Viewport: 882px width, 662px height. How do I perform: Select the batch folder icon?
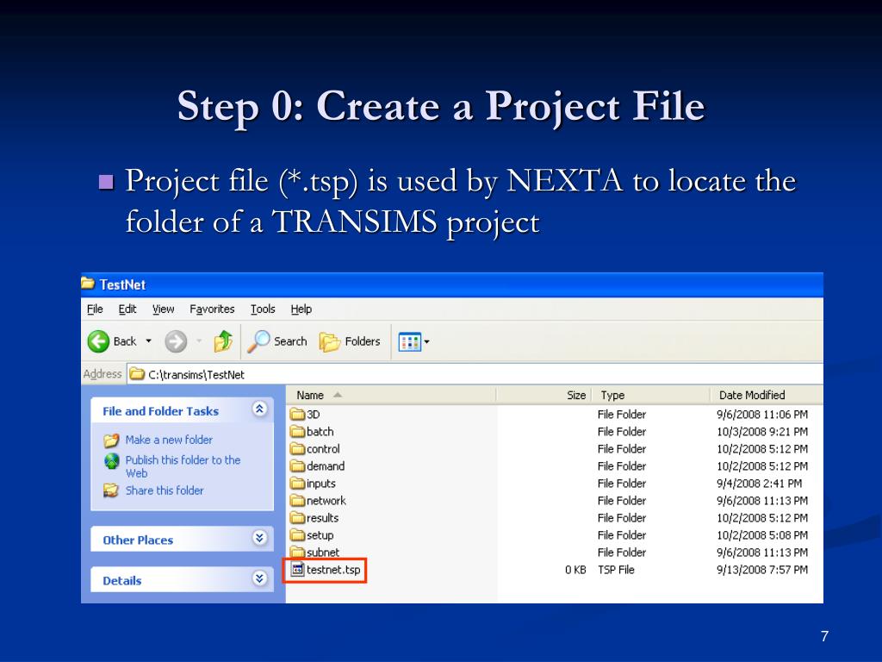[x=297, y=432]
